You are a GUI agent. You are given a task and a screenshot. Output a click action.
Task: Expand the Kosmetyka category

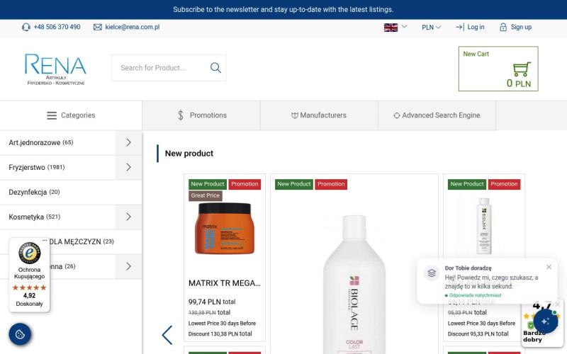point(128,217)
